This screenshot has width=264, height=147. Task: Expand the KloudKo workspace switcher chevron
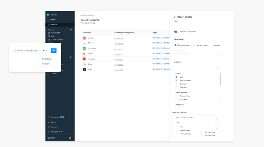coord(72,15)
